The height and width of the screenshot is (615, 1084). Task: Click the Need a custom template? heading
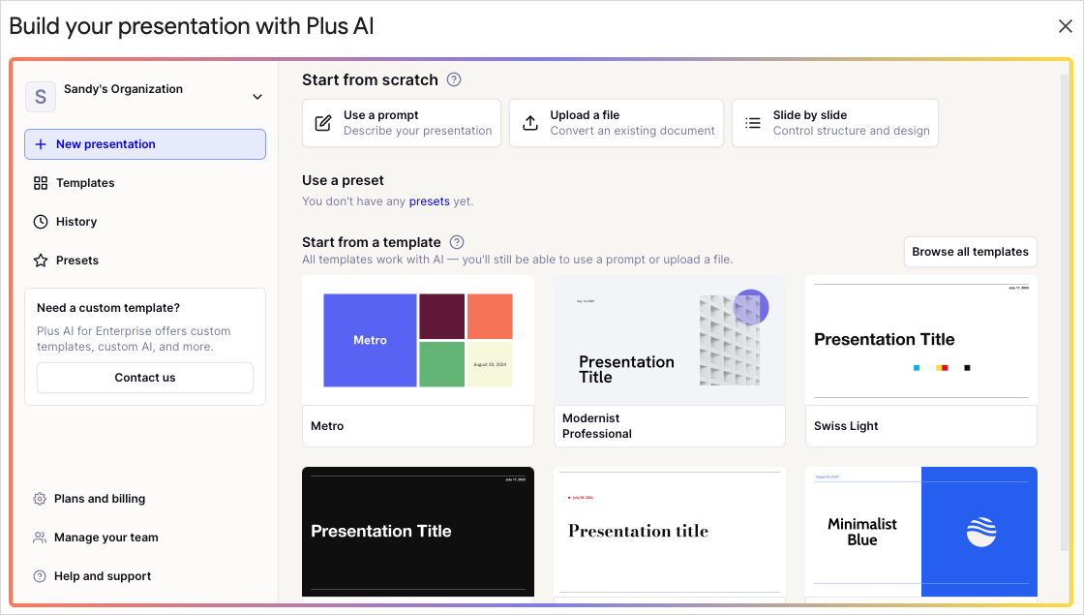(x=108, y=308)
